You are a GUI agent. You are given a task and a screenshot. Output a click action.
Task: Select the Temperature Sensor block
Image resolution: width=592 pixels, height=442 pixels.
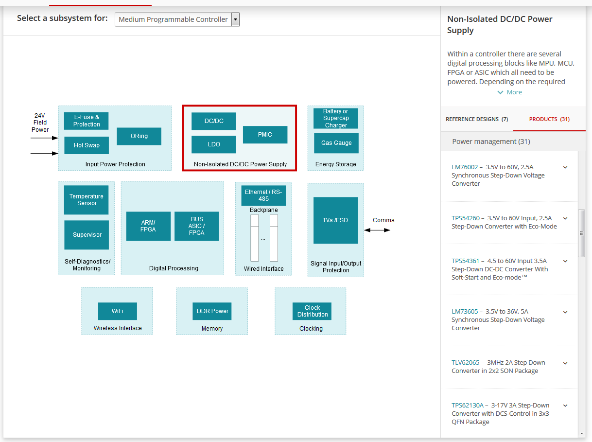87,200
